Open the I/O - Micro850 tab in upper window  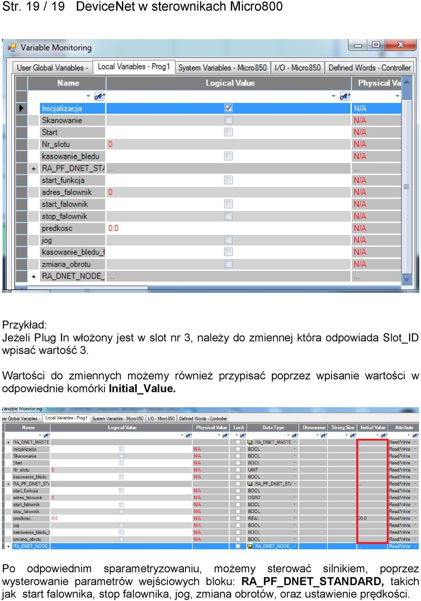tap(297, 68)
